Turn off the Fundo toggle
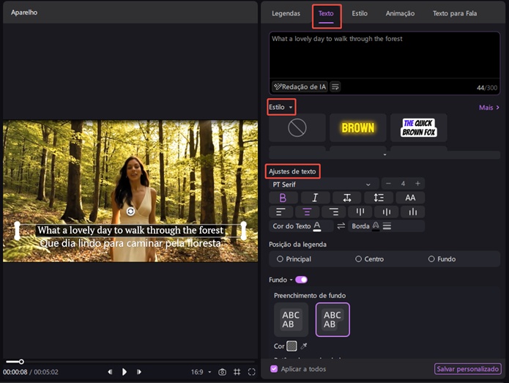 300,280
